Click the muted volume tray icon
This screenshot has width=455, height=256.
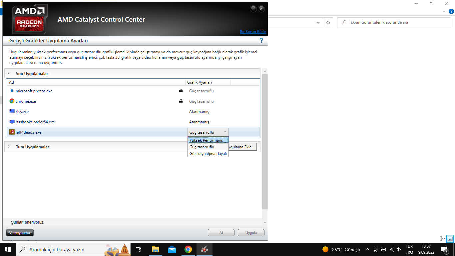point(399,249)
